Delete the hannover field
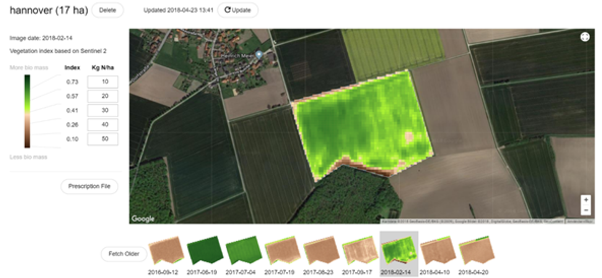The height and width of the screenshot is (278, 602). [107, 10]
